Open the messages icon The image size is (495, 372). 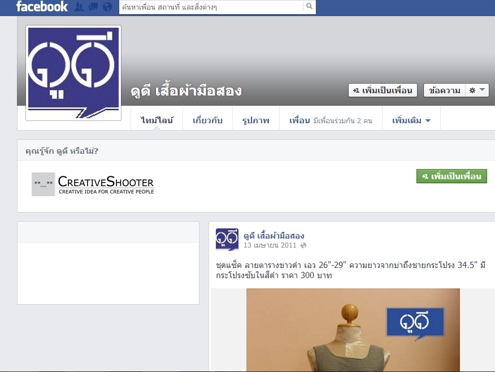click(93, 7)
